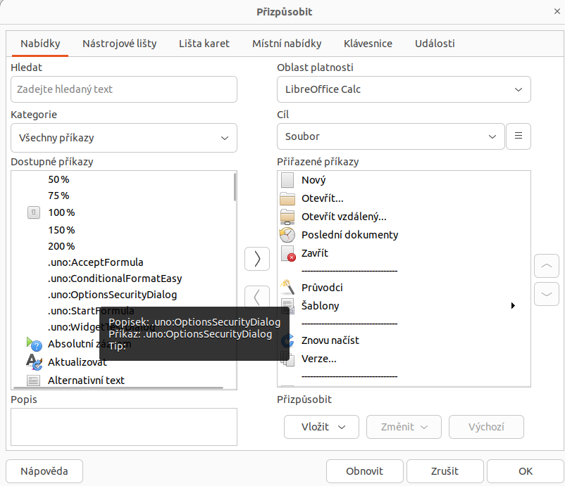Switch to the Události tab

tap(435, 44)
